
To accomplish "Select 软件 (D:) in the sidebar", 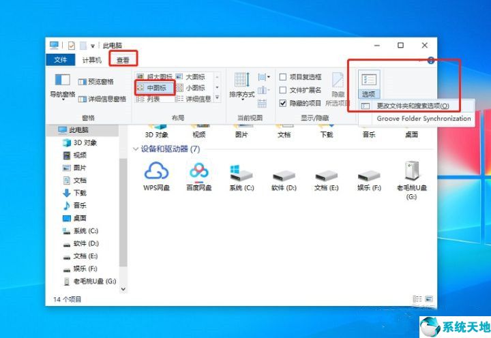I will [x=80, y=243].
